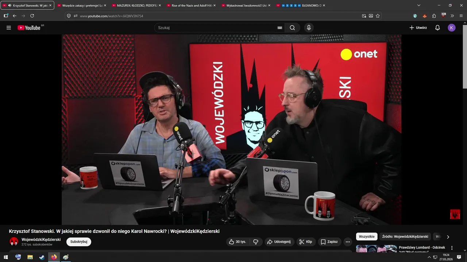Click the teal round extension icon
The width and height of the screenshot is (467, 262).
point(415,16)
